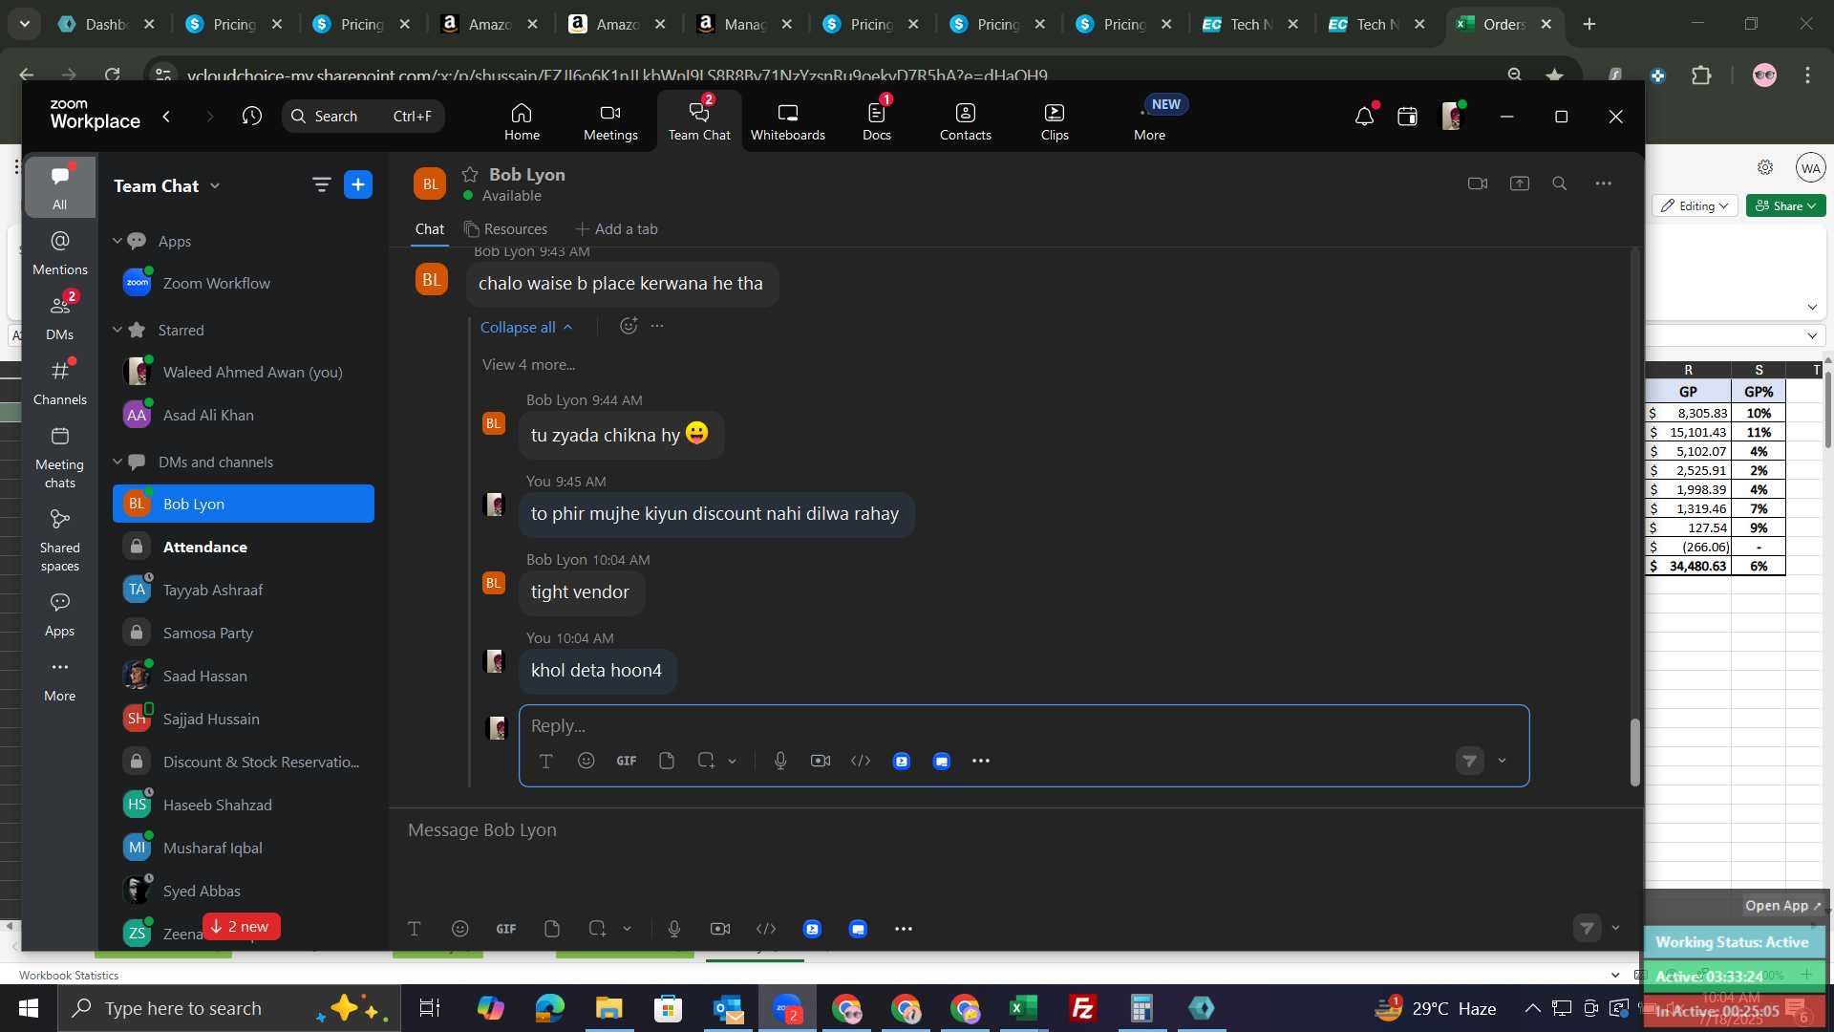Open reply send options dropdown

coord(1503,761)
